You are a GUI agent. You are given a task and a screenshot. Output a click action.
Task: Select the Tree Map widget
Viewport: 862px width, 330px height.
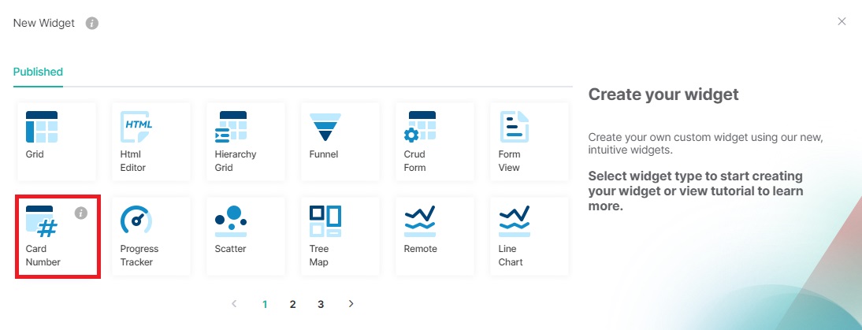(325, 221)
